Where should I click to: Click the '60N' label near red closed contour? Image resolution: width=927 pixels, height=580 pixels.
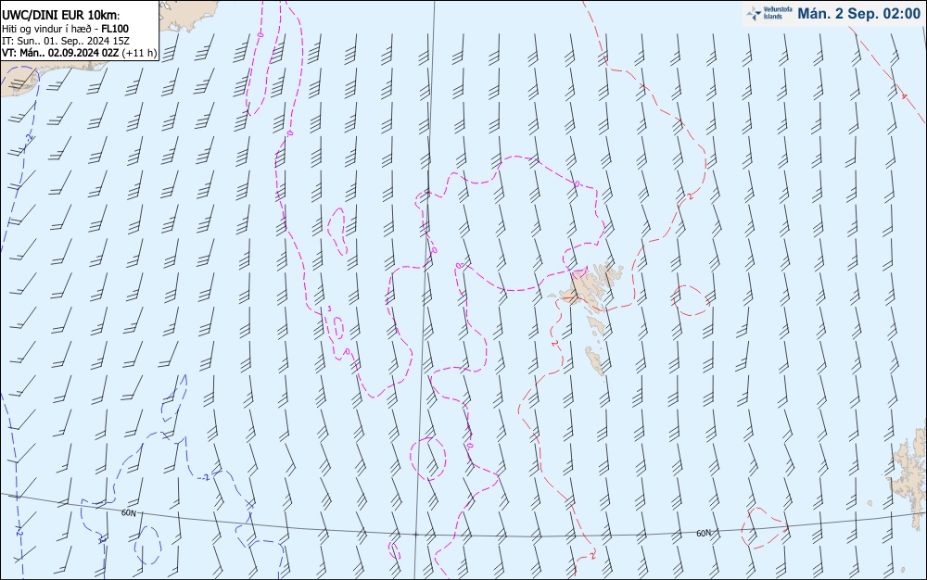(704, 533)
